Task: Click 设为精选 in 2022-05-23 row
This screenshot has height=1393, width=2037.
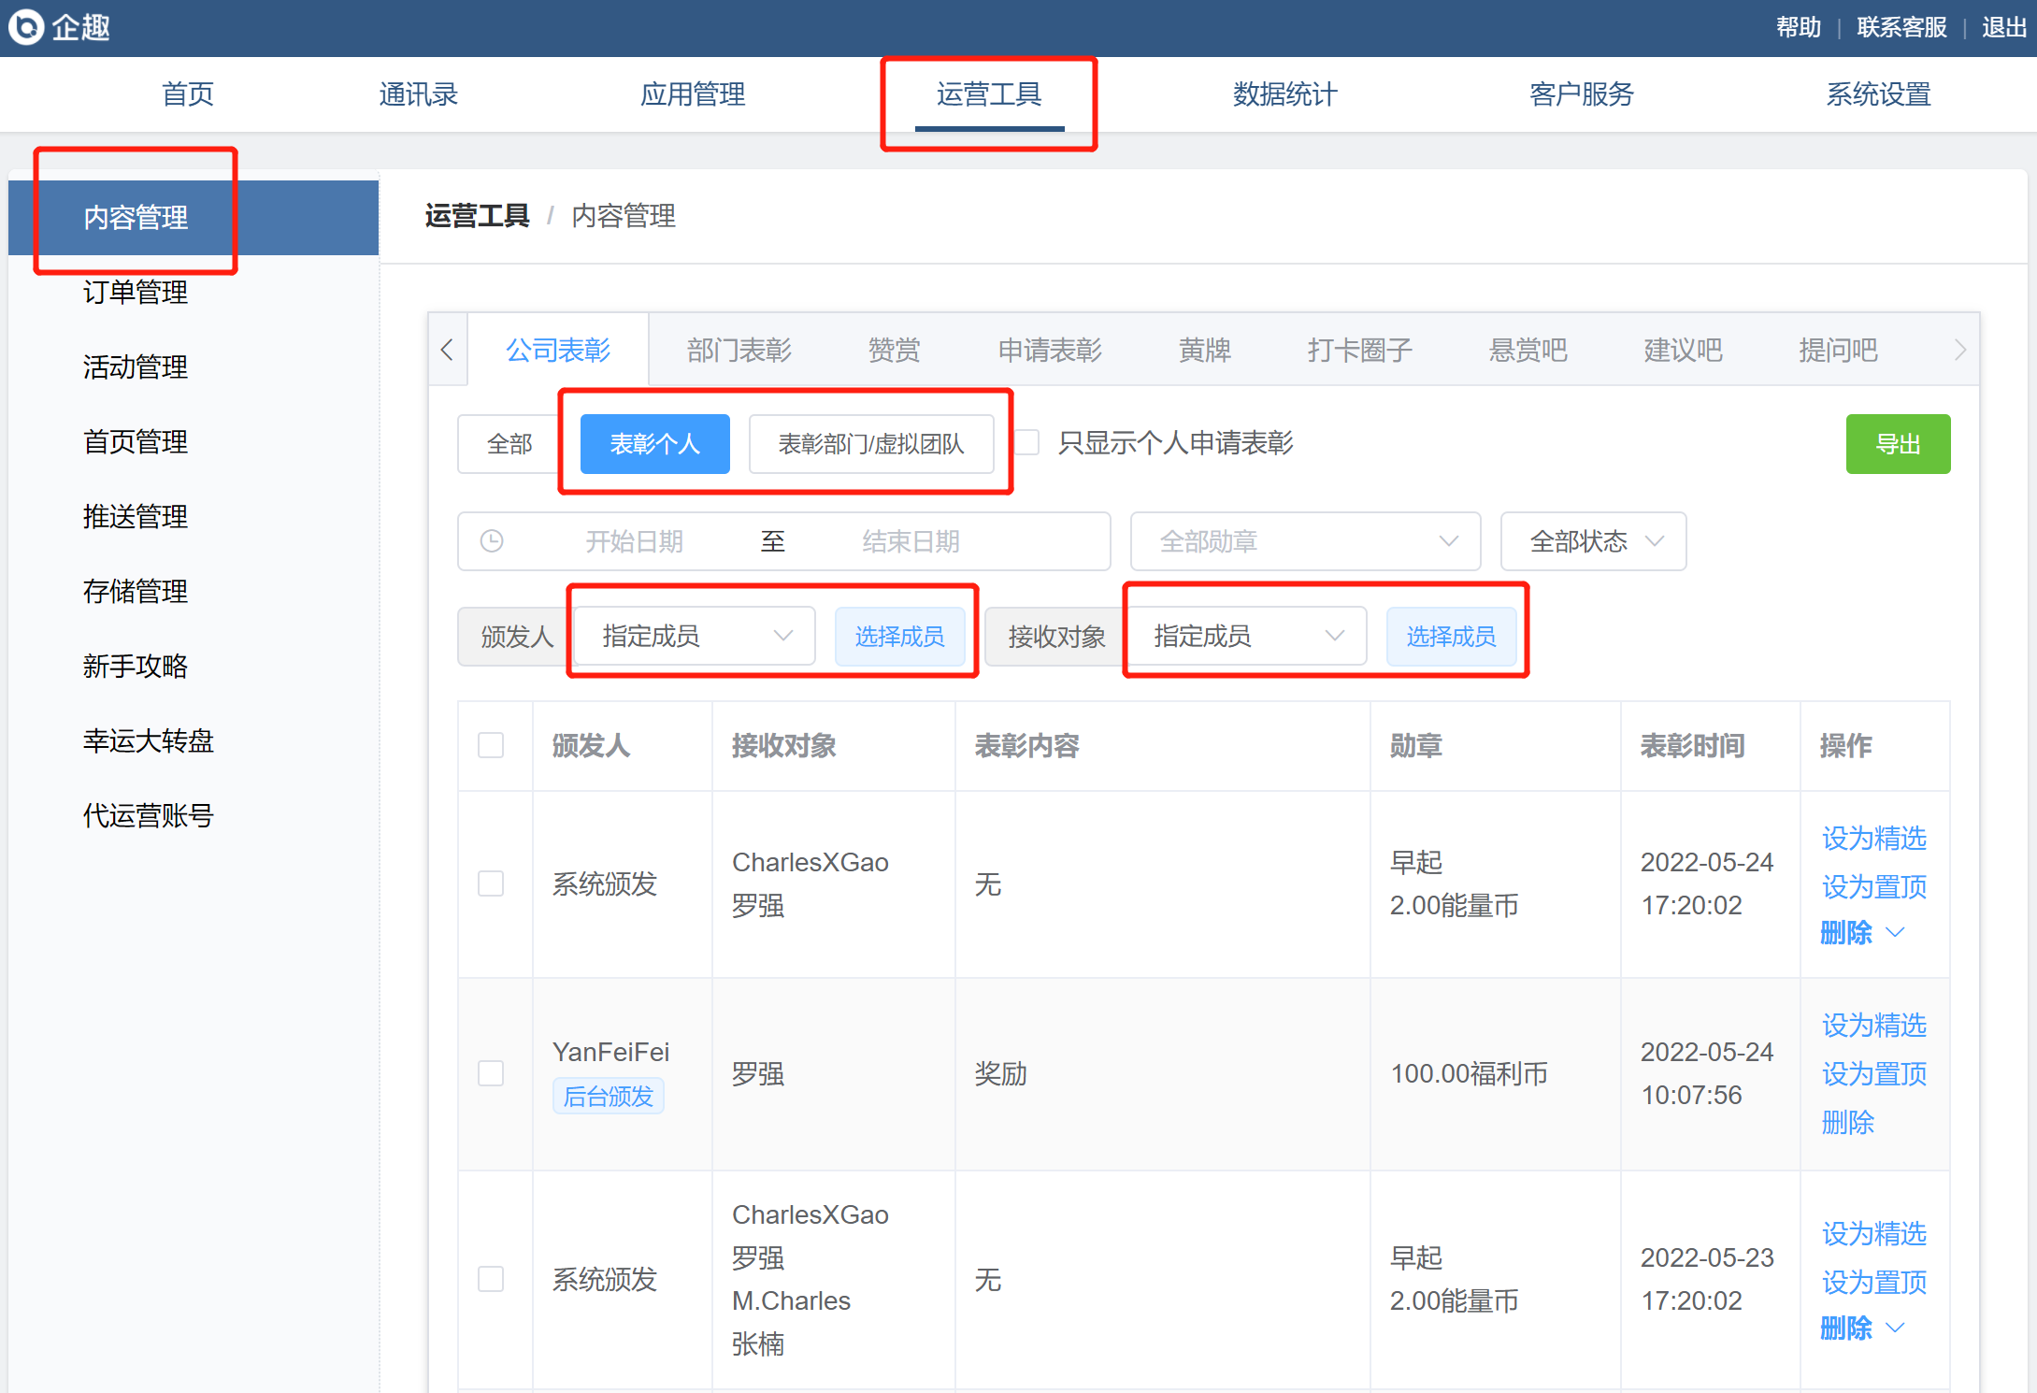Action: point(1874,1233)
